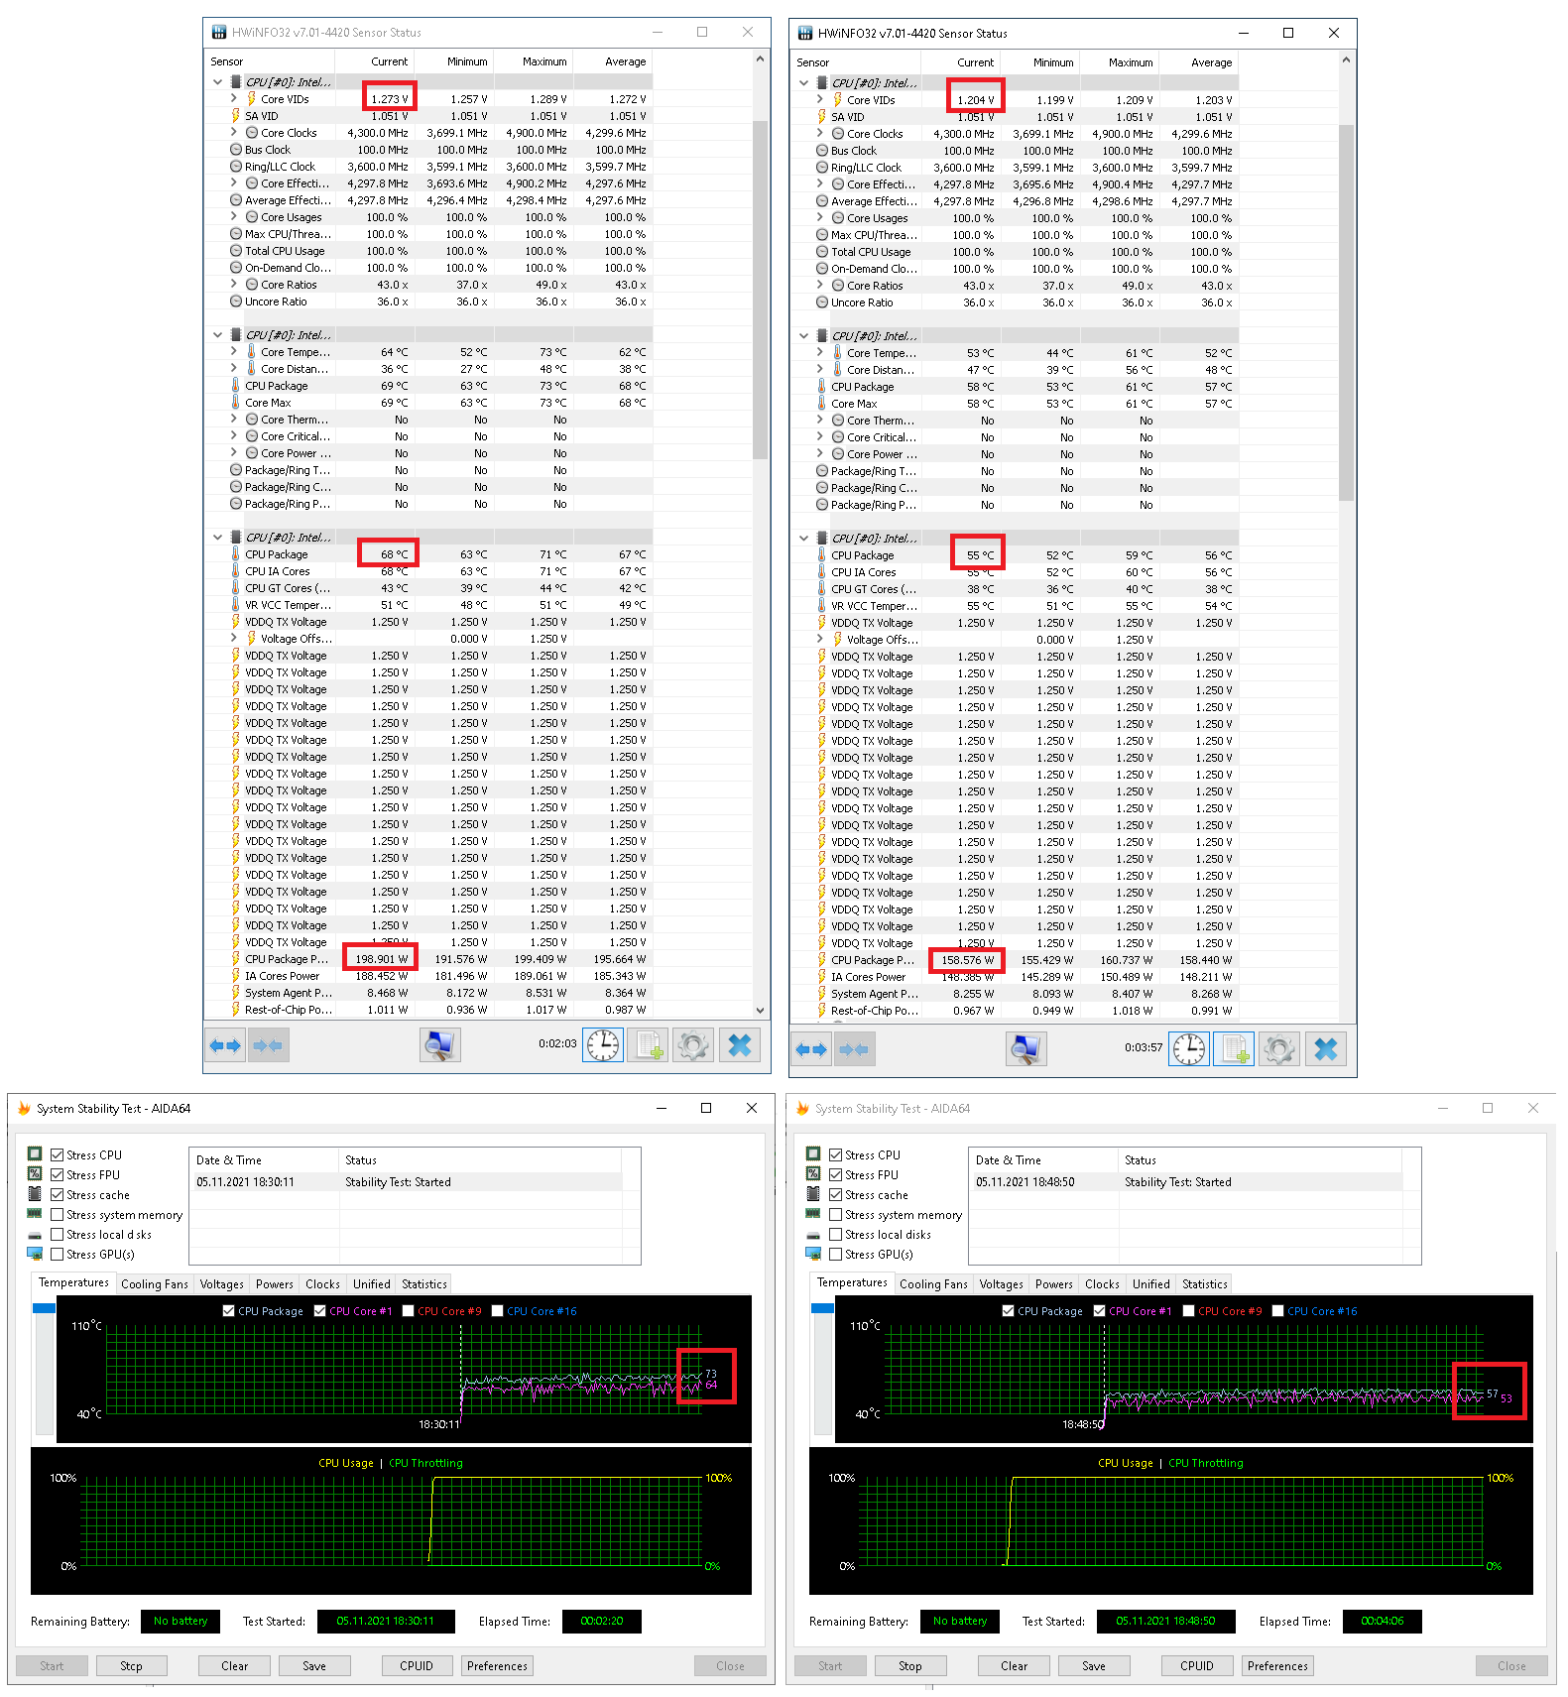1568x1697 pixels.
Task: Click log file icon in left HWiNFO window
Action: tap(649, 1044)
